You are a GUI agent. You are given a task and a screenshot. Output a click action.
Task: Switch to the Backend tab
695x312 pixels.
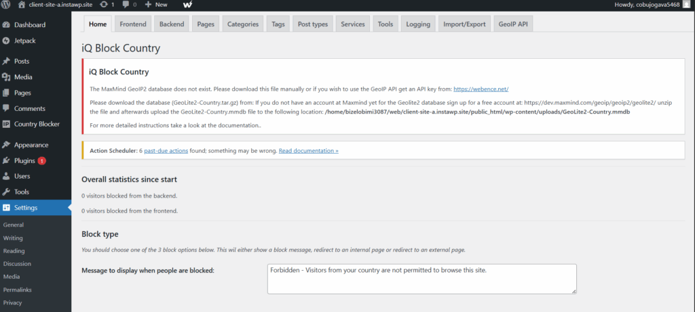coord(172,24)
